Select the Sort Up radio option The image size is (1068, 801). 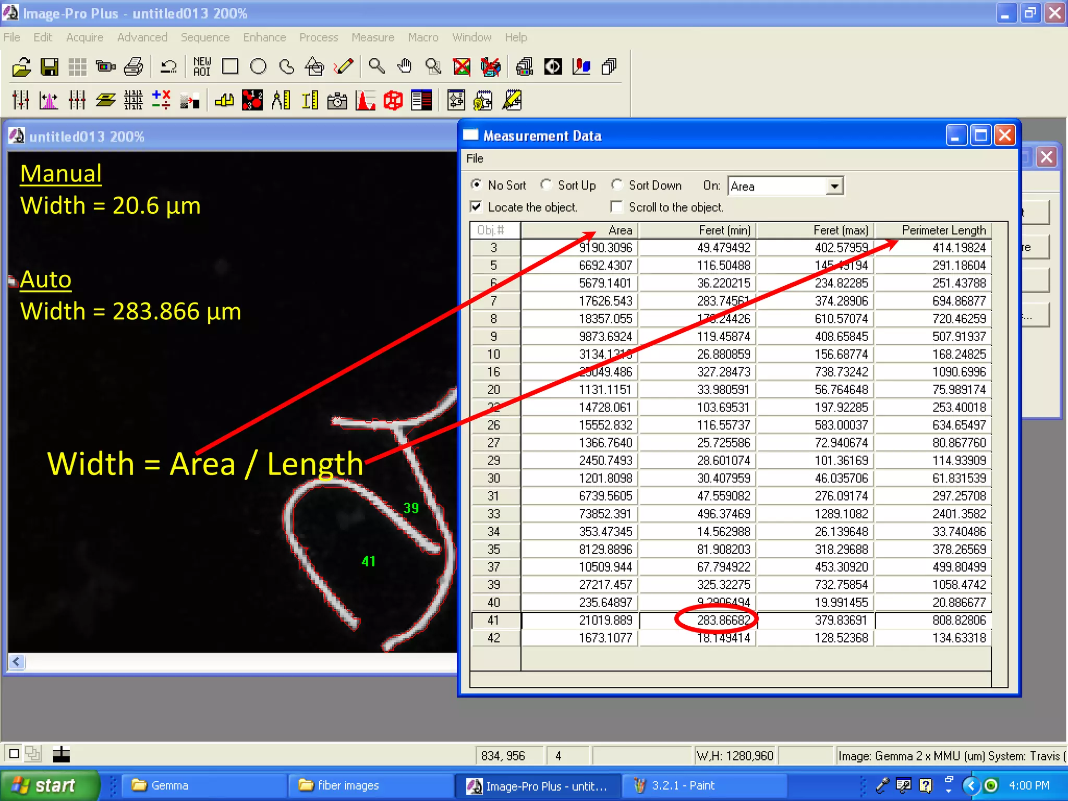pos(546,185)
